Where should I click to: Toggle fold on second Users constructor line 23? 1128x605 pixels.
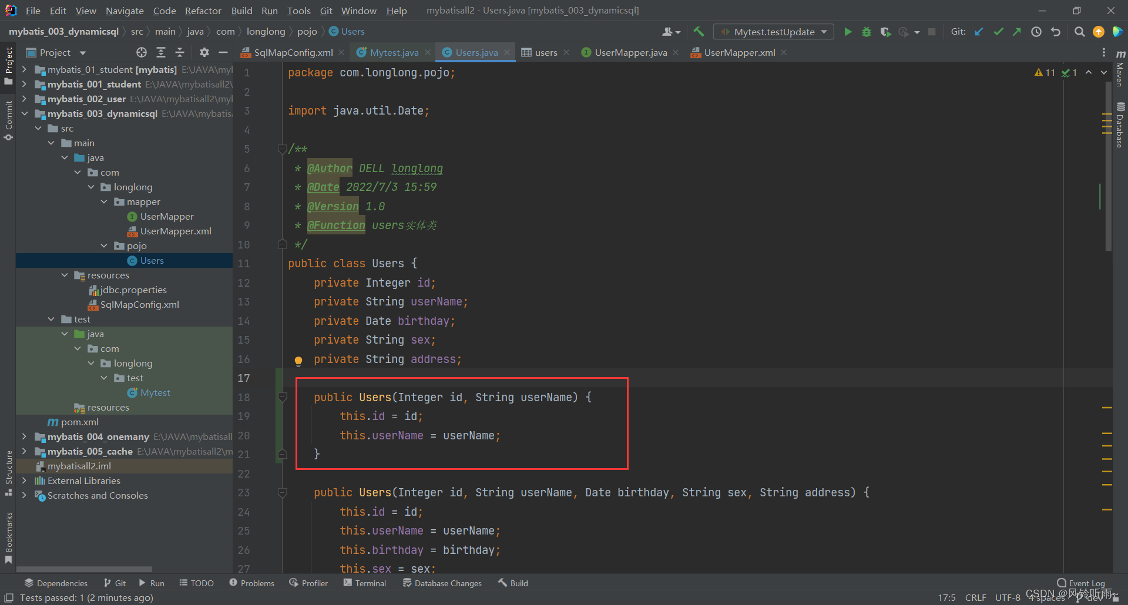point(282,492)
